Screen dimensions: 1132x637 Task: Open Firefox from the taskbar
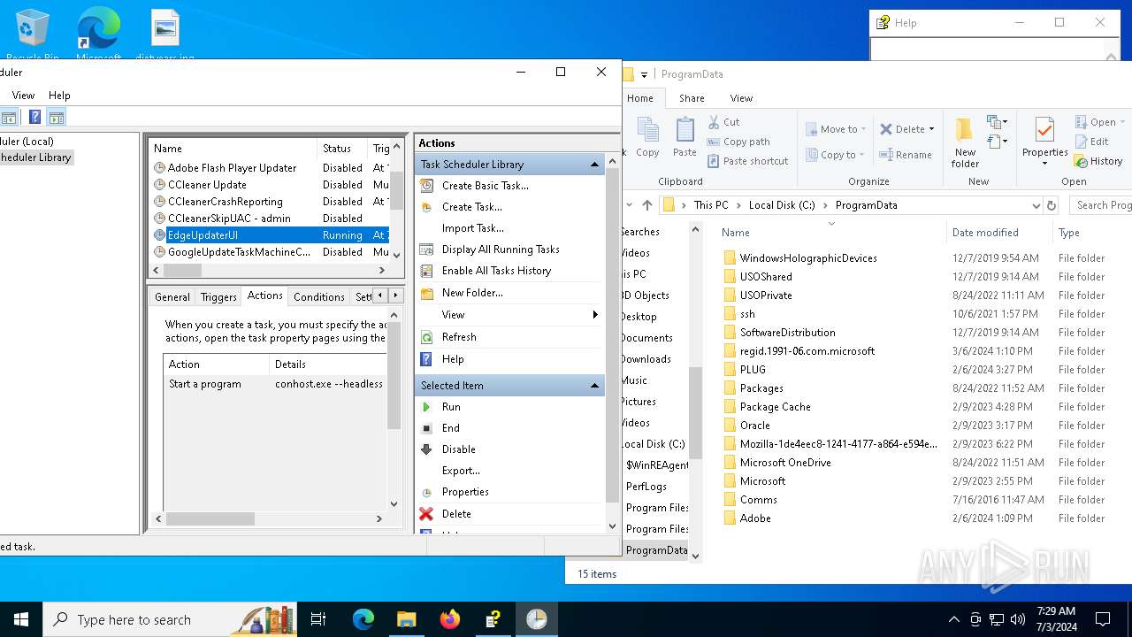[x=450, y=619]
